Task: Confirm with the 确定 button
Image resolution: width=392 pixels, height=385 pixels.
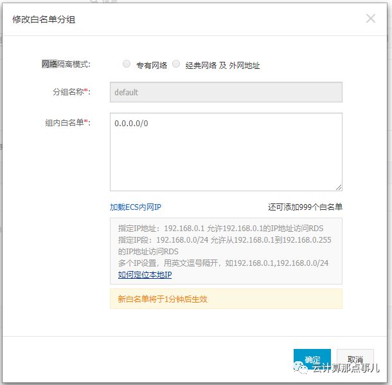Action: point(312,359)
